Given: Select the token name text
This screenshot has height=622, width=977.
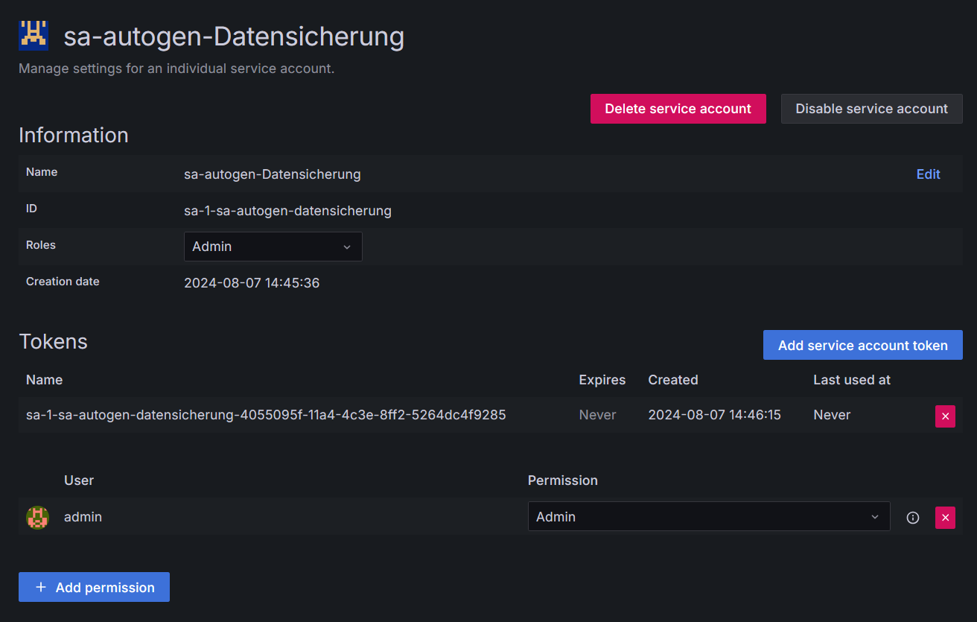Looking at the screenshot, I should pos(266,415).
